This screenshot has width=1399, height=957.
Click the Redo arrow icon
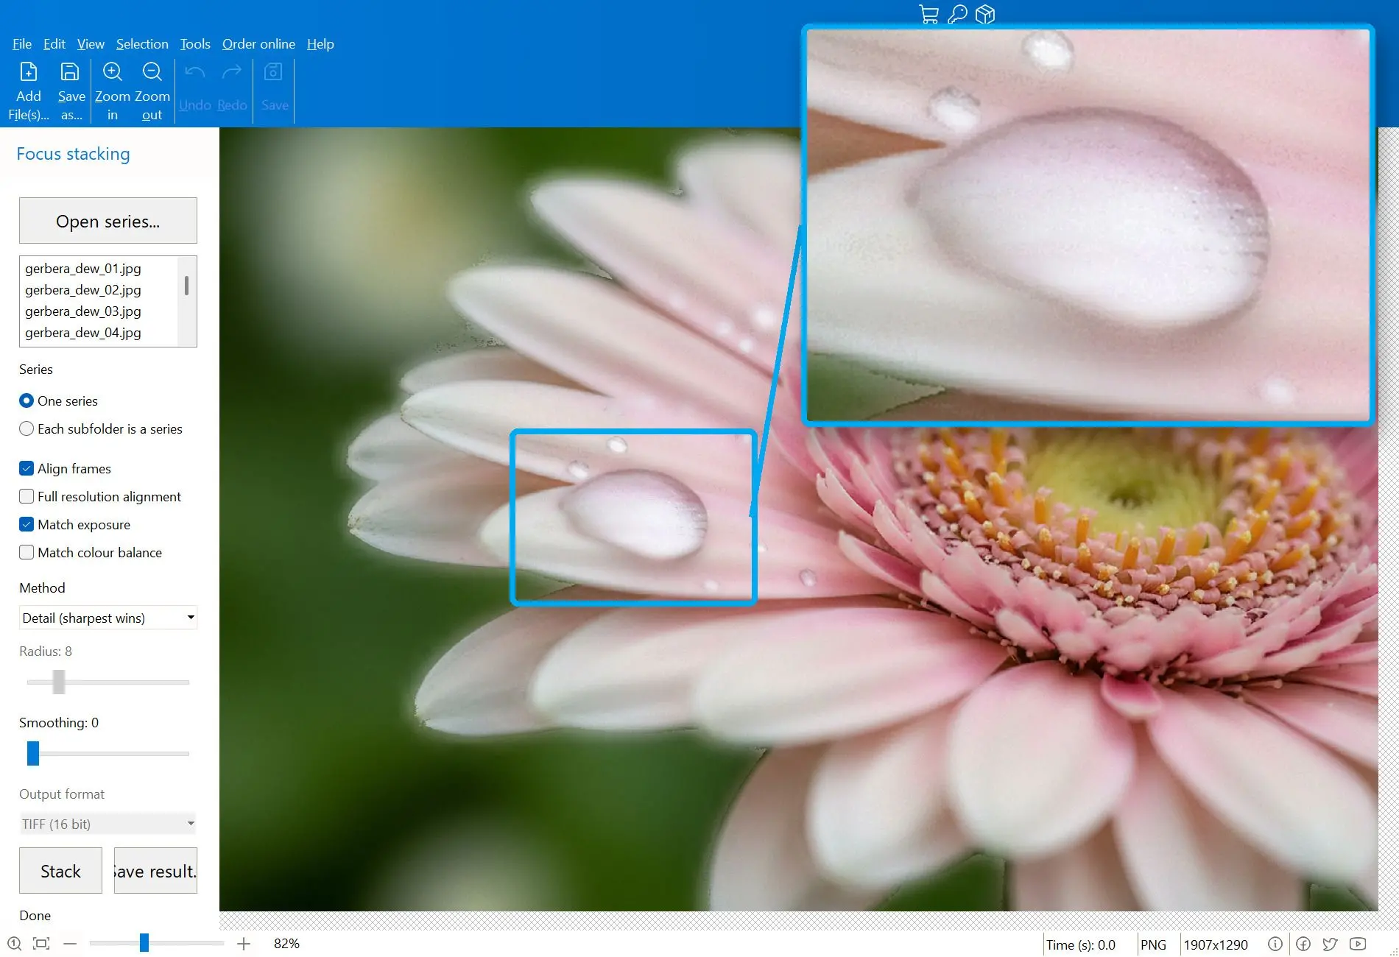point(232,71)
